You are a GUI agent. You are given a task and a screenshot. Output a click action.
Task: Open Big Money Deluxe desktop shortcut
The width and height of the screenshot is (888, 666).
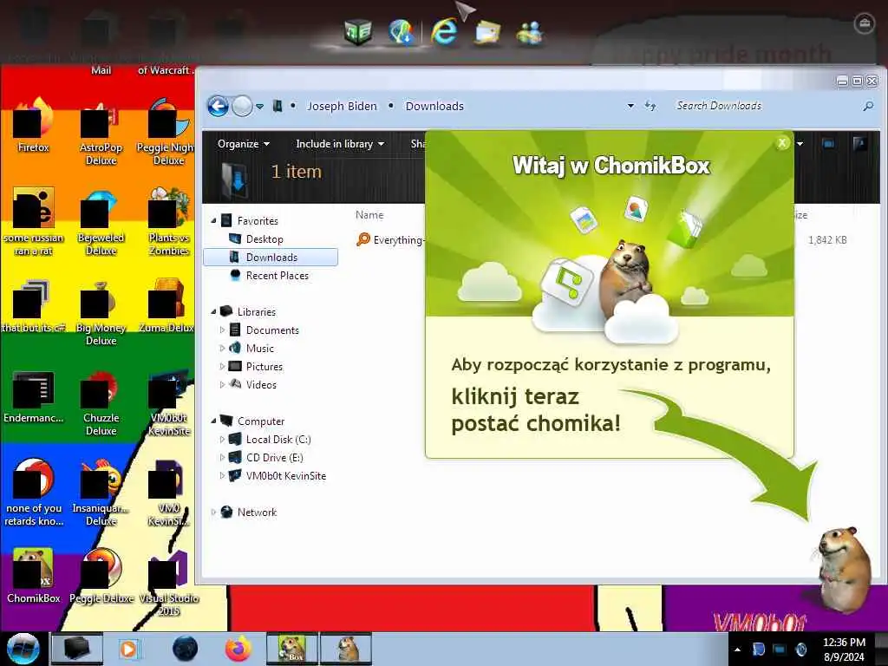101,312
